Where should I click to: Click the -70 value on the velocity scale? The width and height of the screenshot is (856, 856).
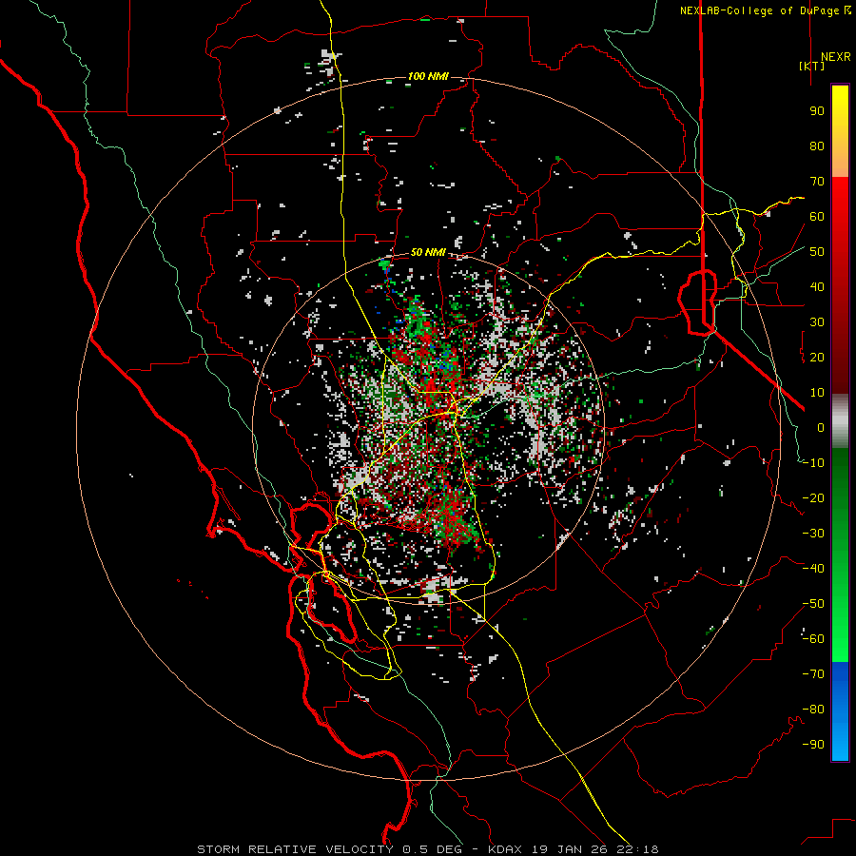(813, 674)
